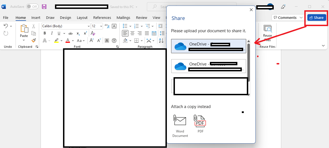Open Phonetic Guide abc icon
Screen dimensions: 329x148
(107, 26)
